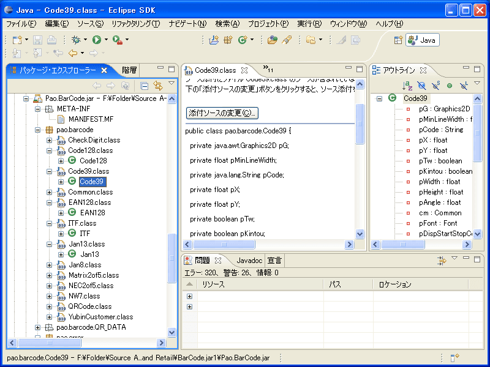Screen dimensions: 490x367
Task: Click the リソース column header
Action: [260, 284]
